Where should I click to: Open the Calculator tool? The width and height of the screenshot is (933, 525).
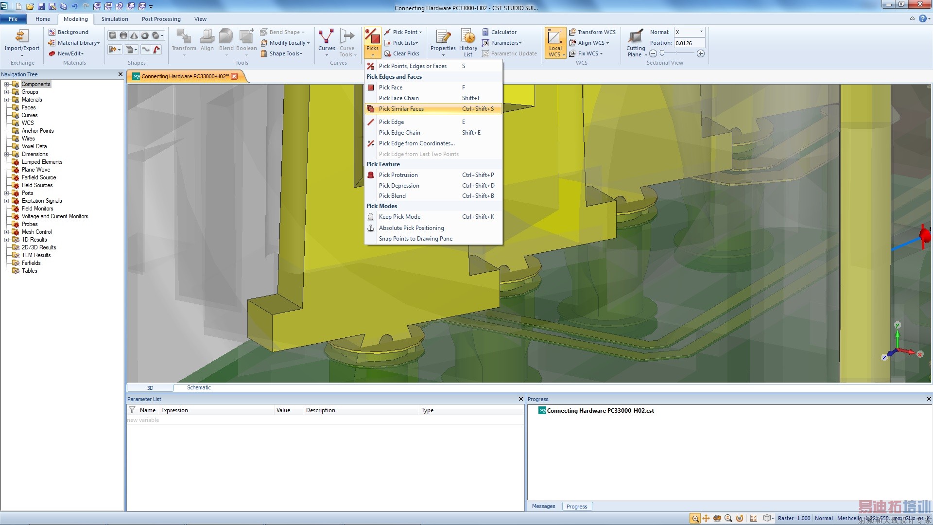coord(503,32)
